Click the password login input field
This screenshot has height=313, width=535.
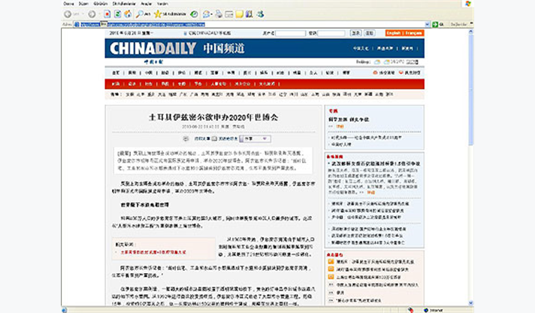click(x=331, y=33)
